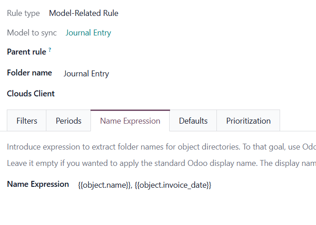Click the Parent rule label
Viewport: 316px width, 225px height.
(x=26, y=52)
